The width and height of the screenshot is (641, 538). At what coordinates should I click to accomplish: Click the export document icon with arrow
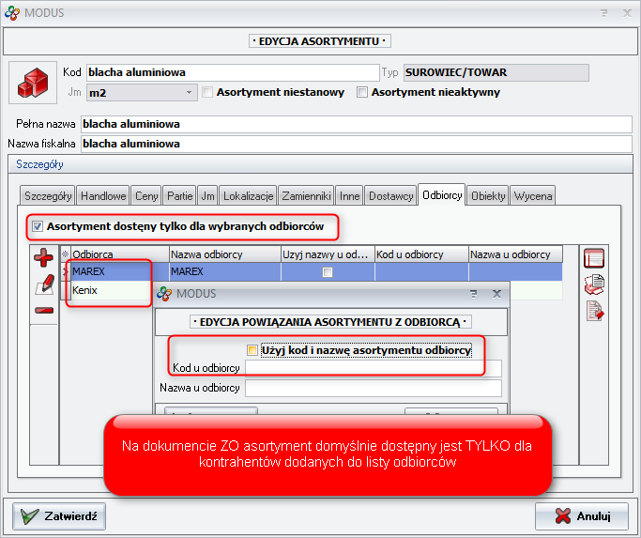(595, 311)
